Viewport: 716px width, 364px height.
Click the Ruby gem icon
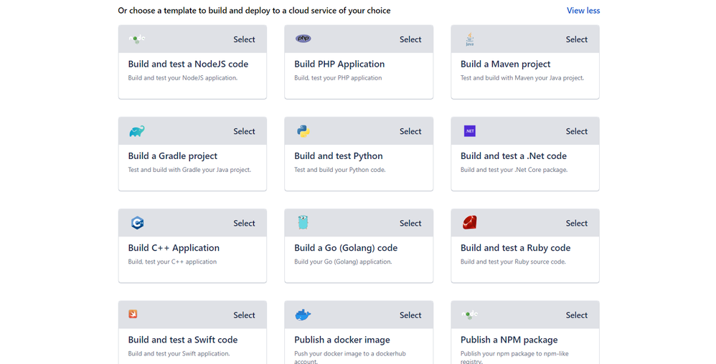tap(469, 223)
